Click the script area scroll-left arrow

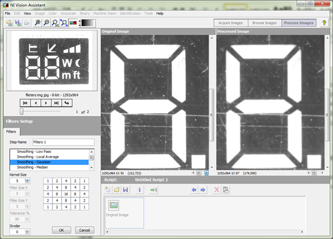coord(107,232)
